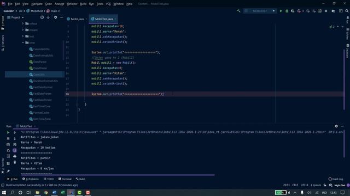This screenshot has width=350, height=196.
Task: Clear all console output with trash icon
Action: click(x=15, y=162)
